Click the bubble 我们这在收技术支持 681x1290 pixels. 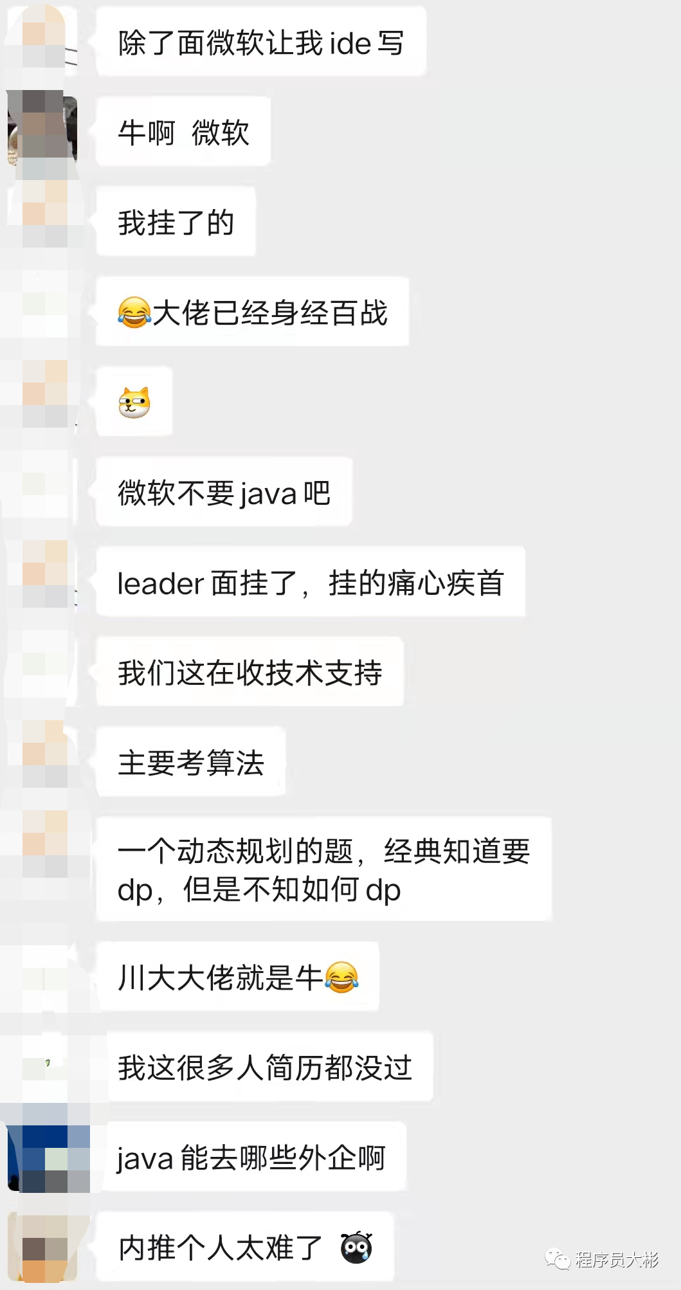(250, 673)
